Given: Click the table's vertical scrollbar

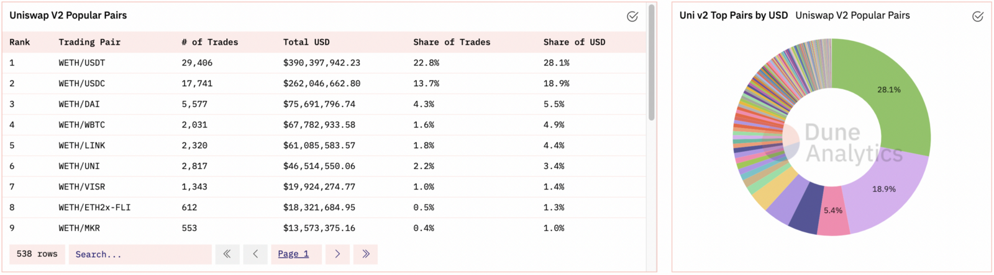Looking at the screenshot, I should (652, 62).
